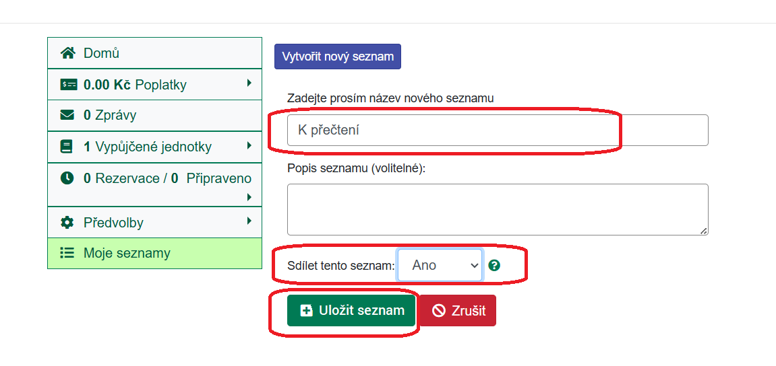The height and width of the screenshot is (366, 776).
Task: Expand the Rezervace submenu arrow
Action: click(x=249, y=197)
